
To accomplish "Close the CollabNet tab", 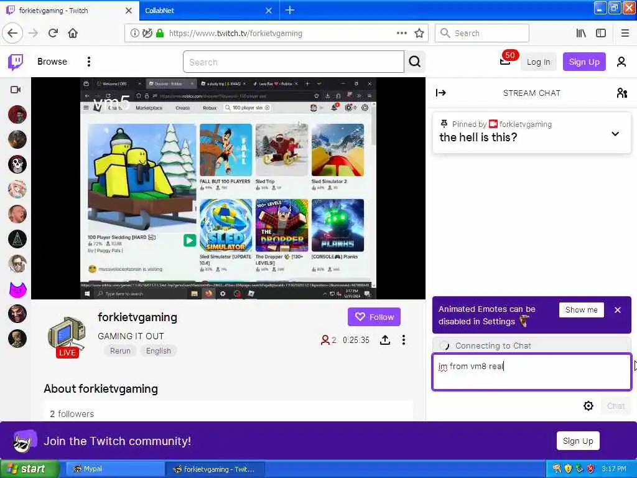I will coord(269,11).
